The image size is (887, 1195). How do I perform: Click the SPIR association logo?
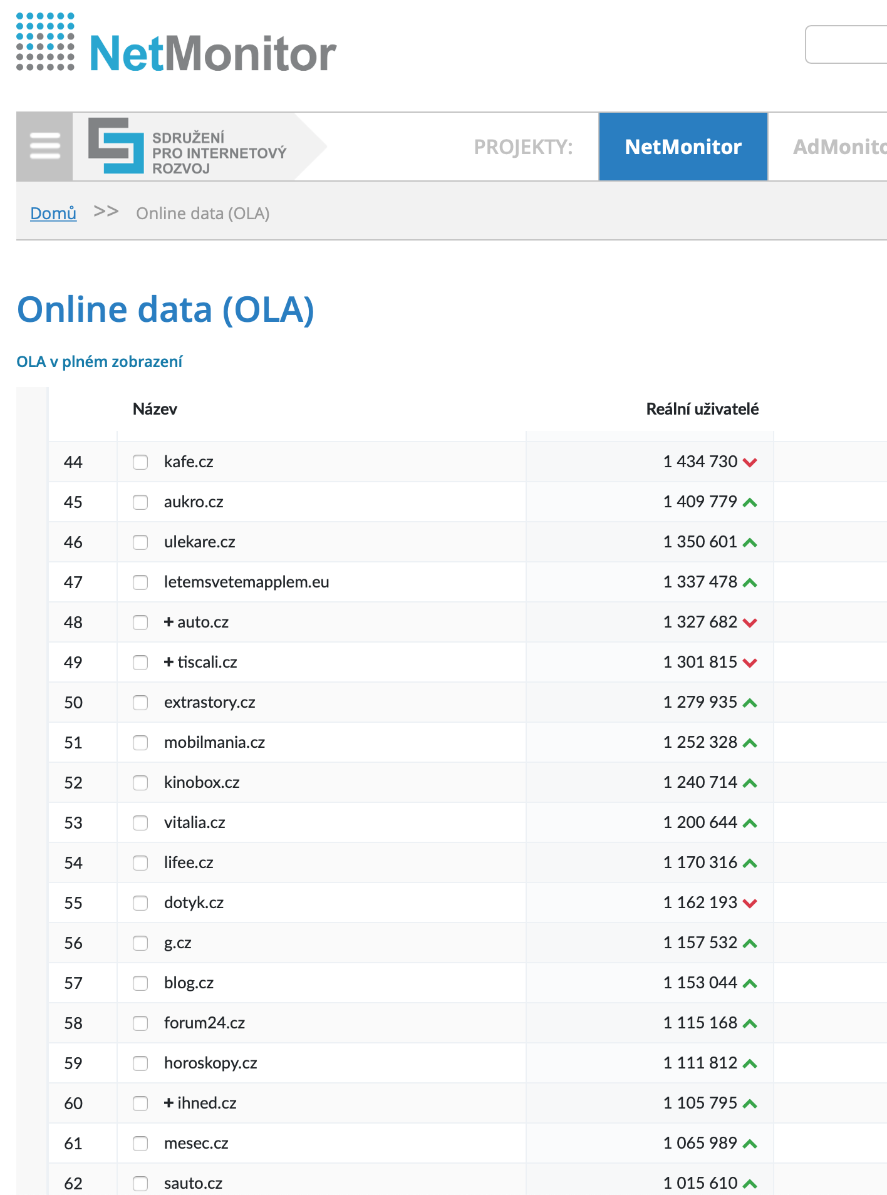(188, 147)
